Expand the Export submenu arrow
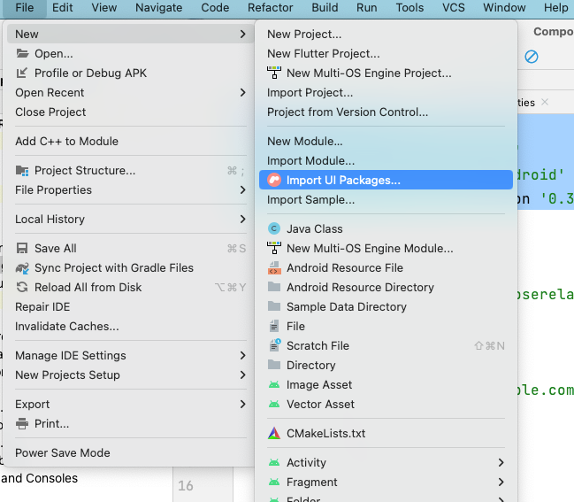This screenshot has width=574, height=502. [x=242, y=404]
